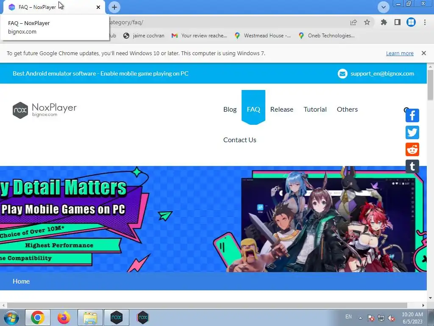Open Tutorial menu item

tap(315, 110)
